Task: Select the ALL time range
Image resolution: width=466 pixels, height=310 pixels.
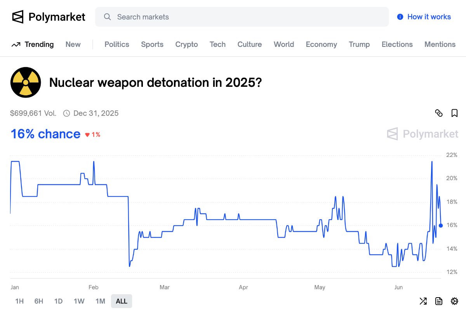Action: (122, 301)
